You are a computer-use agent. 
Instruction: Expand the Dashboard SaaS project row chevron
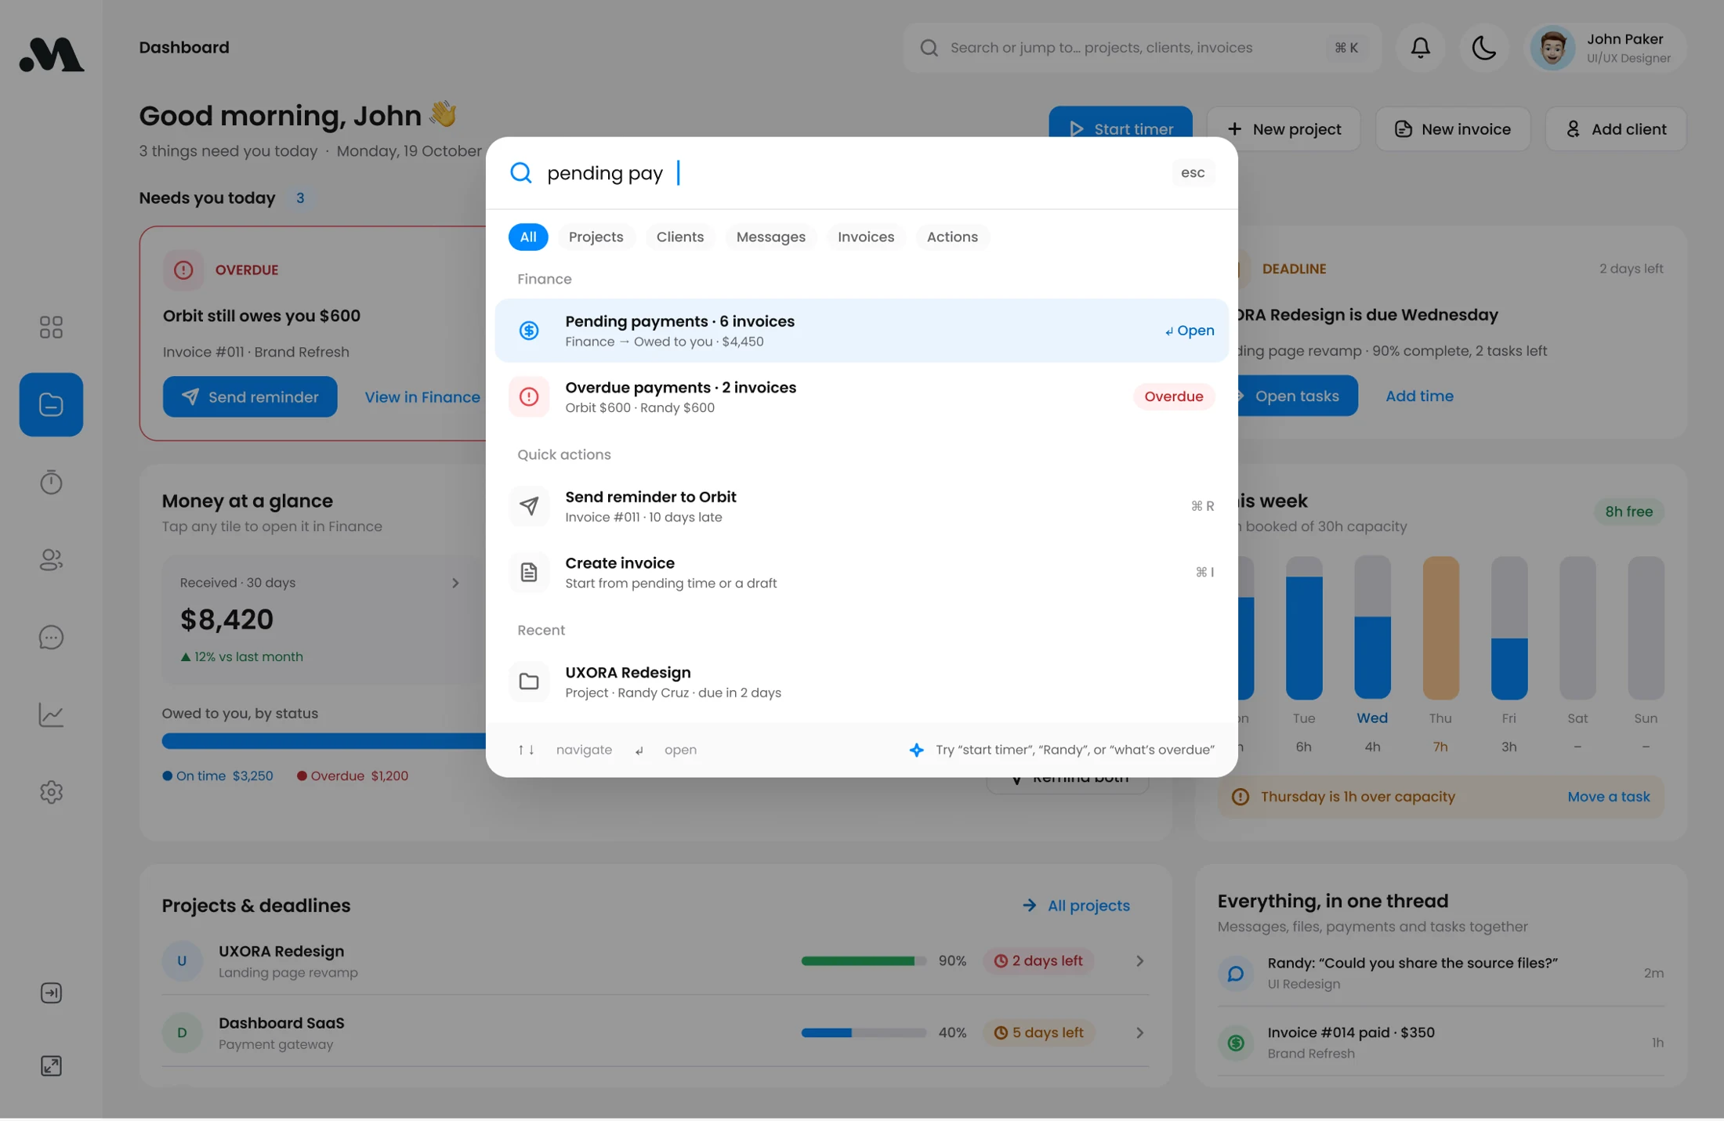[1139, 1033]
